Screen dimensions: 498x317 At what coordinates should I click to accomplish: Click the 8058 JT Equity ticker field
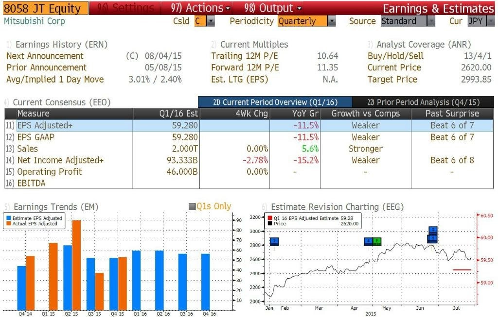pyautogui.click(x=45, y=8)
